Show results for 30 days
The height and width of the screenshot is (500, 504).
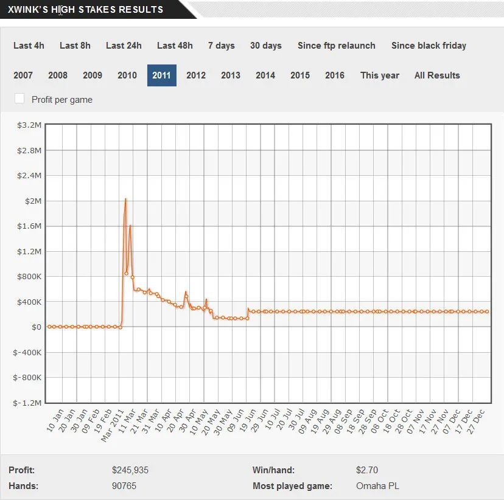click(266, 46)
